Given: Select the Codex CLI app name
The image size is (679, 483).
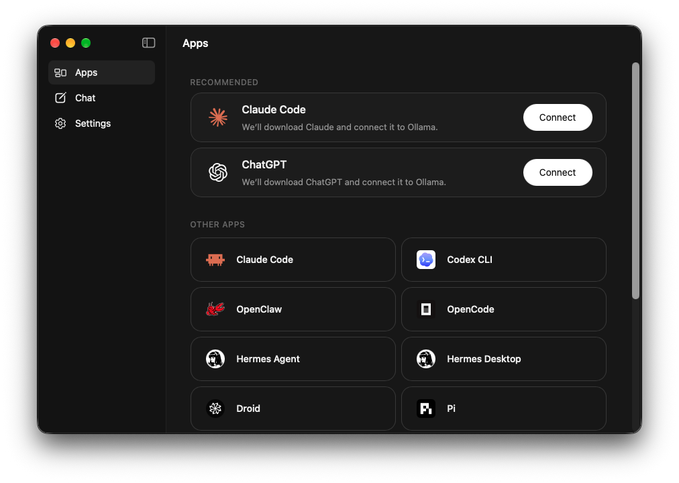Looking at the screenshot, I should pos(470,260).
